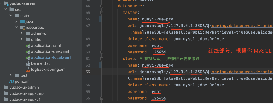Follow the spring.datasource.dynamic reference on line 47
The image size is (273, 104).
click(x=242, y=26)
